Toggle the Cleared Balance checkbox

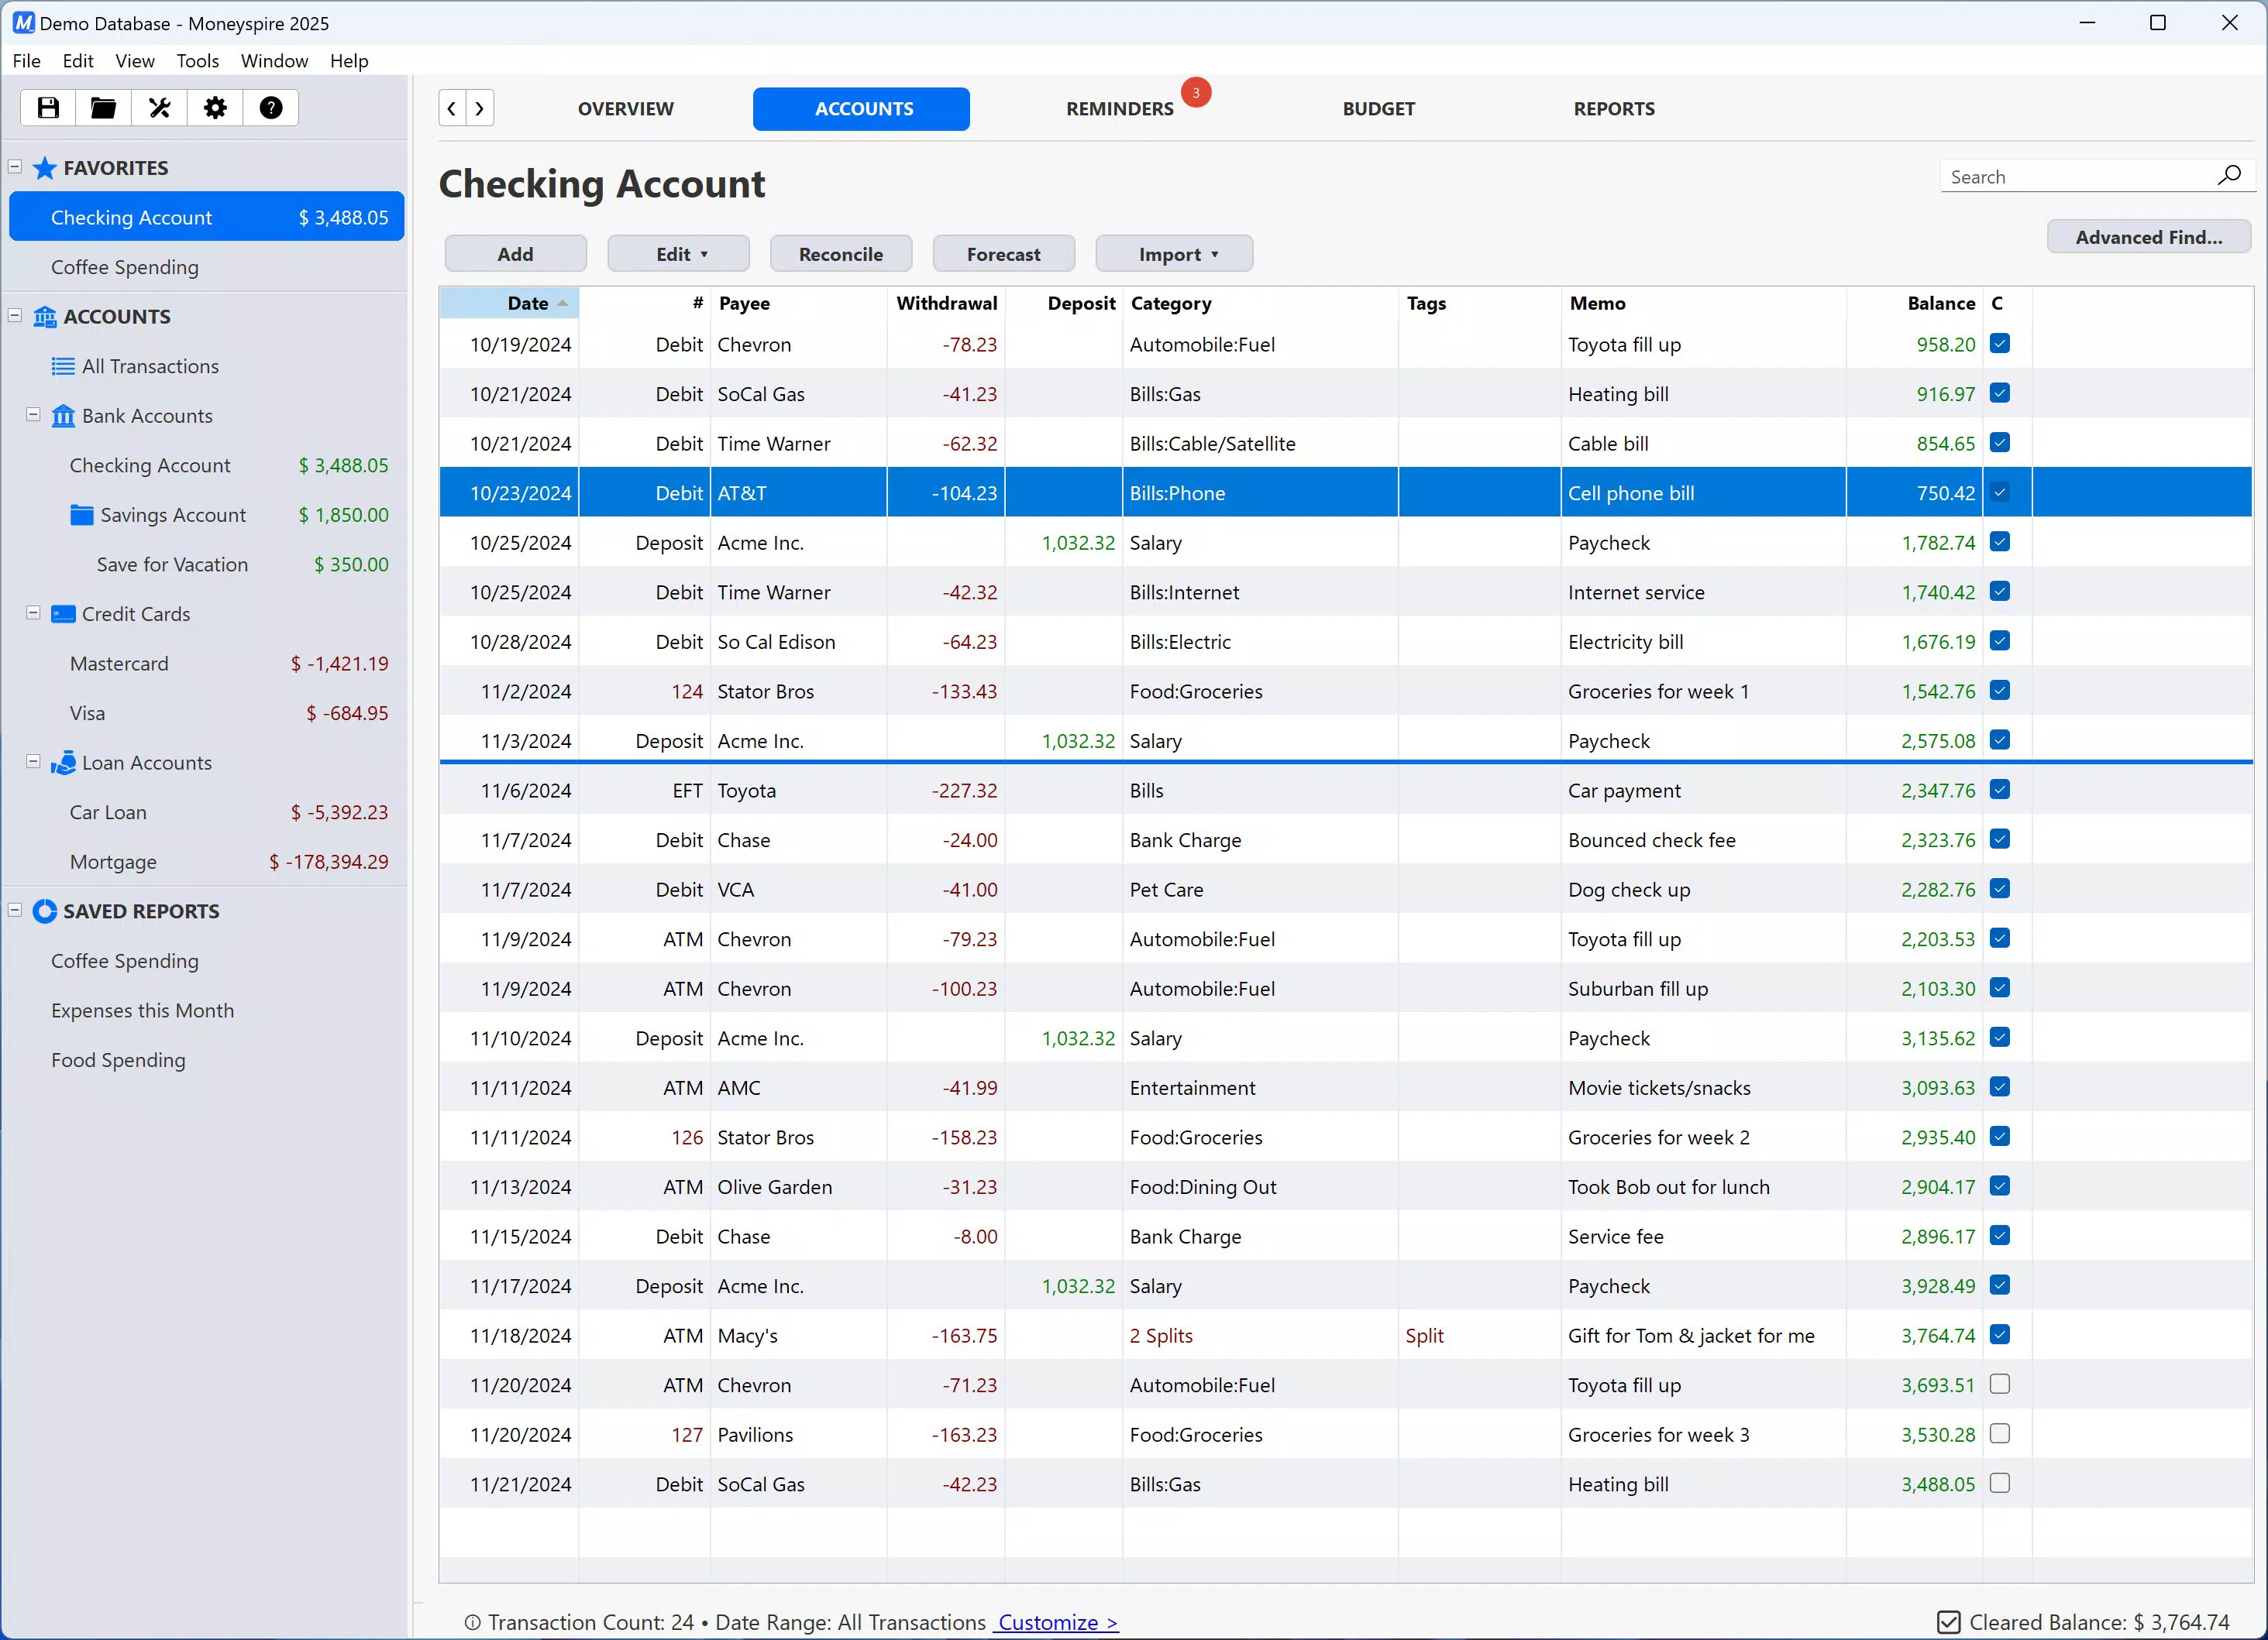pos(1949,1622)
